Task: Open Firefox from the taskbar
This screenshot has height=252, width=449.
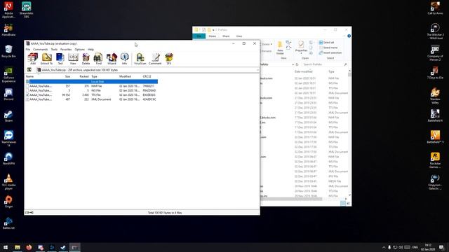Action: 29,247
